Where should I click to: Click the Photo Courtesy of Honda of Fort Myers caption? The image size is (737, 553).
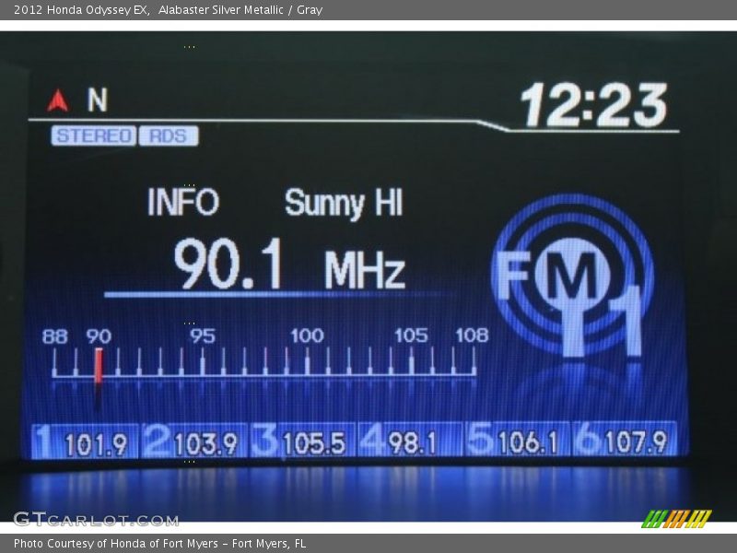pos(159,544)
